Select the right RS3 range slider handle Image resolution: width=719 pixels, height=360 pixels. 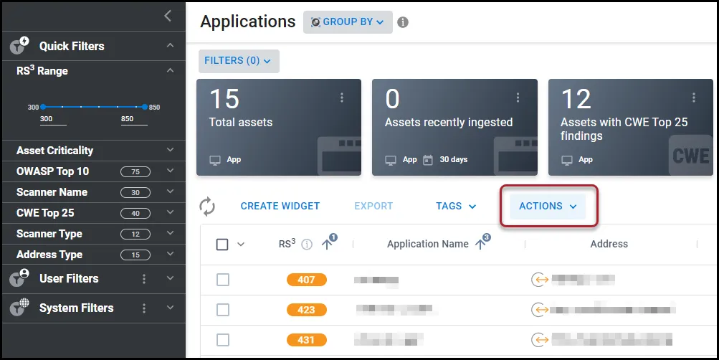tap(144, 107)
